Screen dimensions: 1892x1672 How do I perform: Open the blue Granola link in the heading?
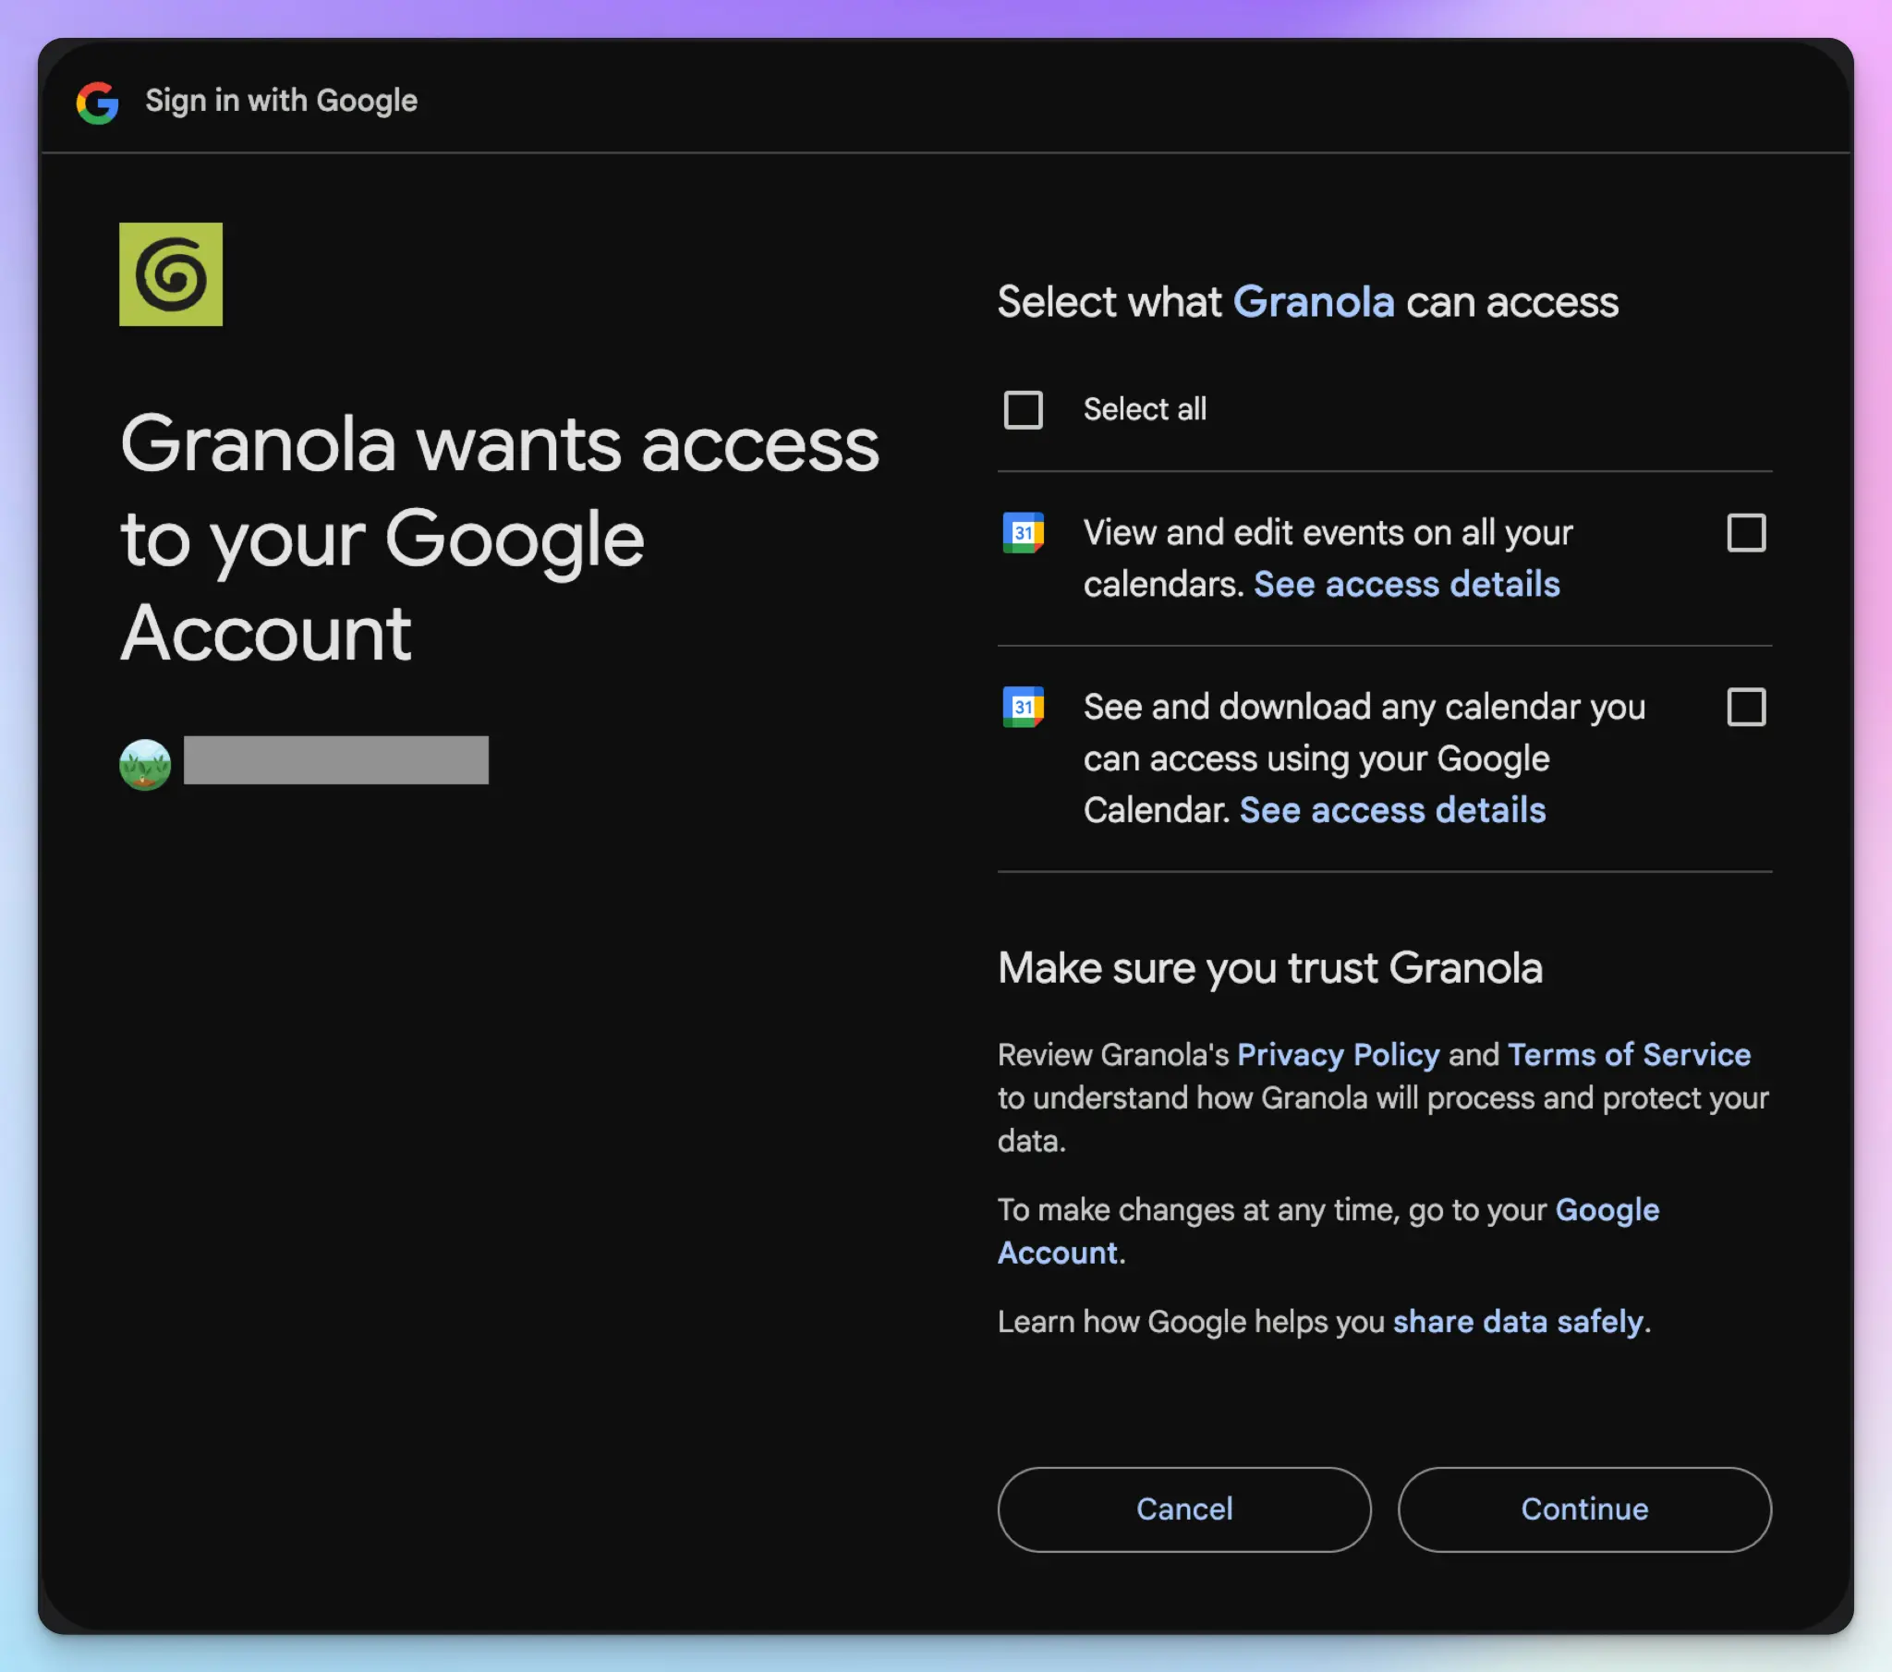click(x=1314, y=302)
